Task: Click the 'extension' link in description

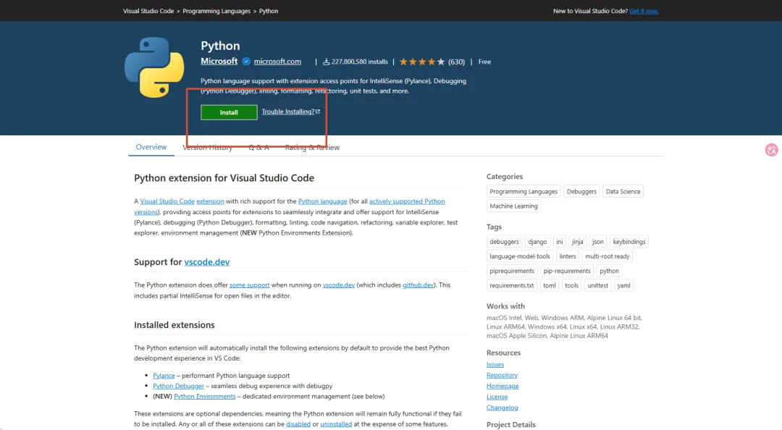Action: click(210, 201)
